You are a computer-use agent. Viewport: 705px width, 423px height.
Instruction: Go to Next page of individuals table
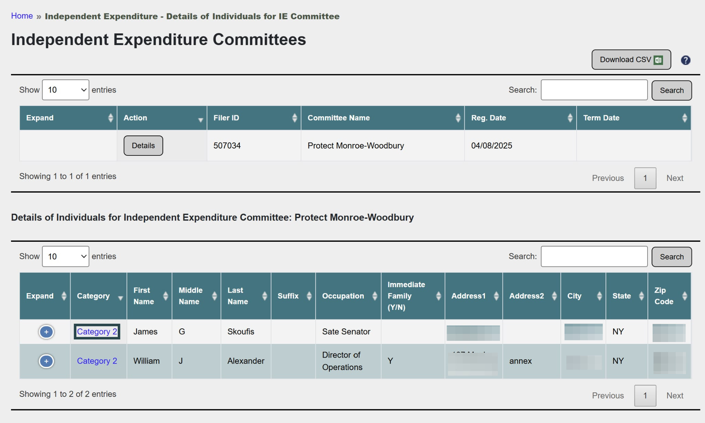tap(674, 396)
